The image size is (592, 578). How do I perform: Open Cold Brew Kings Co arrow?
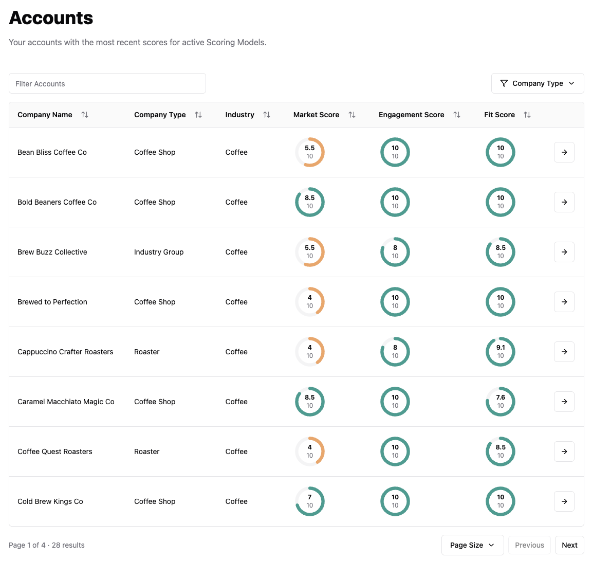pos(564,501)
